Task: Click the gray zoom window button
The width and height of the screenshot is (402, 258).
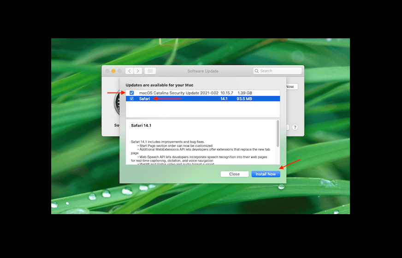Action: [119, 71]
